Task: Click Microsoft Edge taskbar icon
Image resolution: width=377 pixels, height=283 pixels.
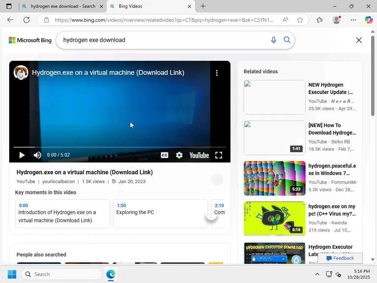Action: pyautogui.click(x=110, y=274)
